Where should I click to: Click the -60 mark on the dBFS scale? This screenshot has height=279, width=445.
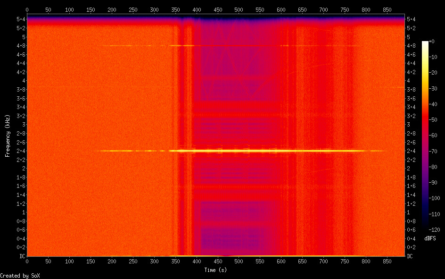(x=436, y=135)
